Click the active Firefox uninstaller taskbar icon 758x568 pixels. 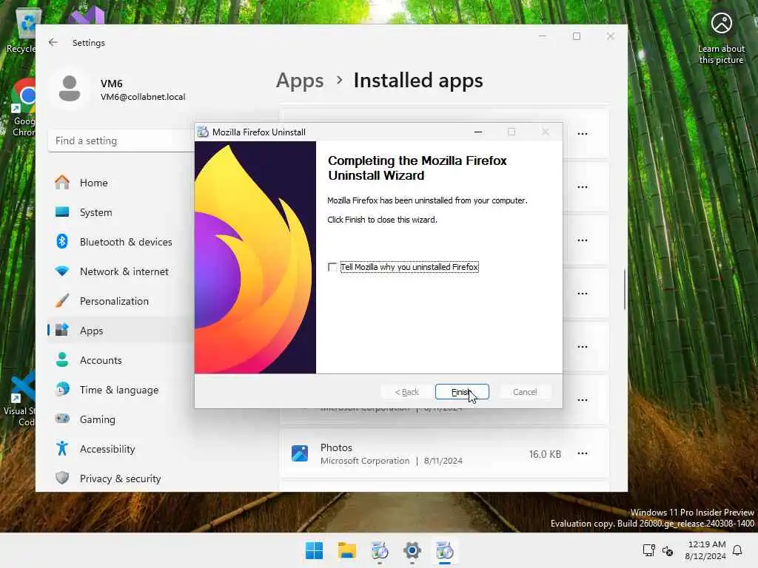point(445,550)
